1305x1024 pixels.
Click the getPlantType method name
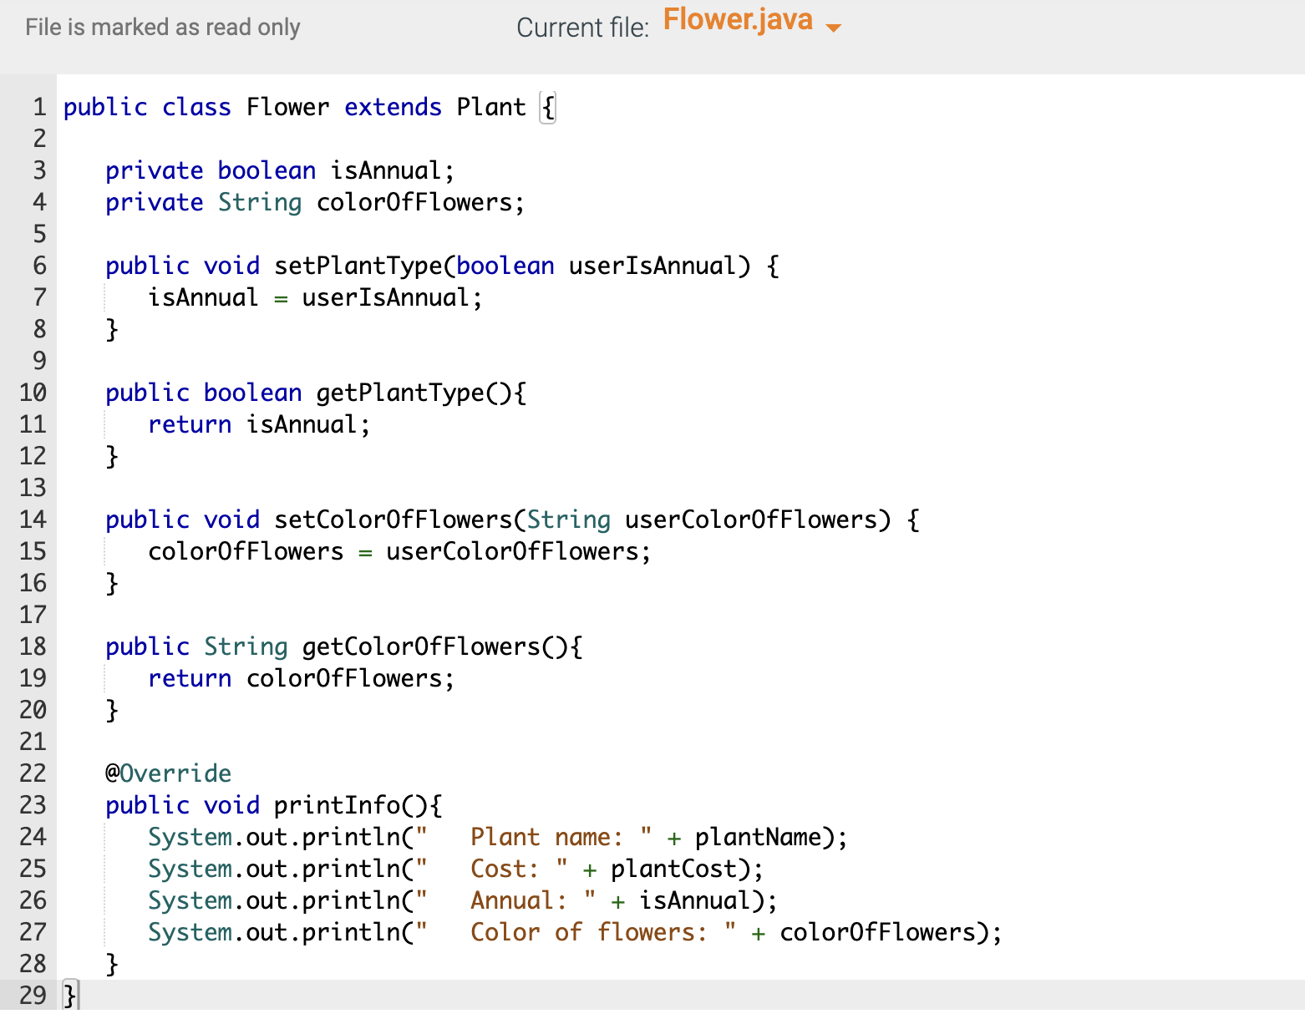pyautogui.click(x=399, y=393)
